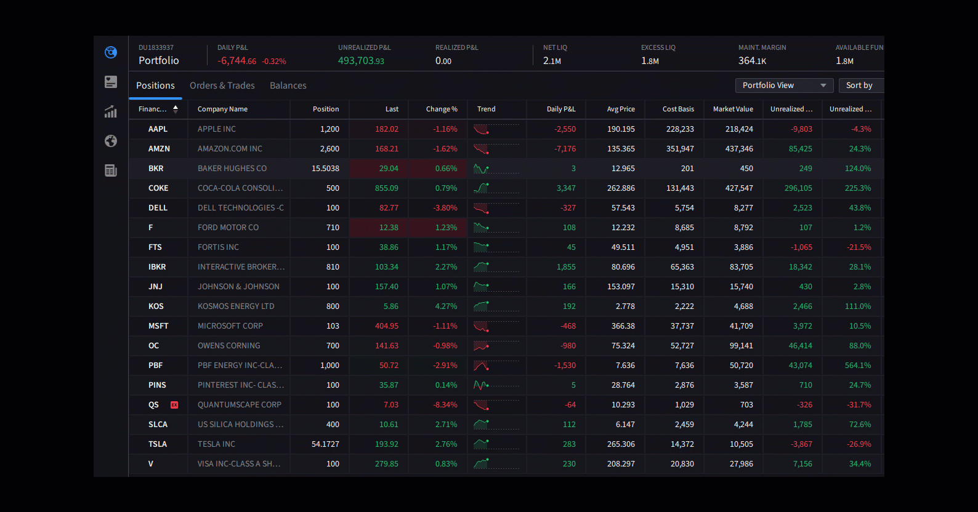Switch to the Balances tab
Viewport: 978px width, 512px height.
288,86
